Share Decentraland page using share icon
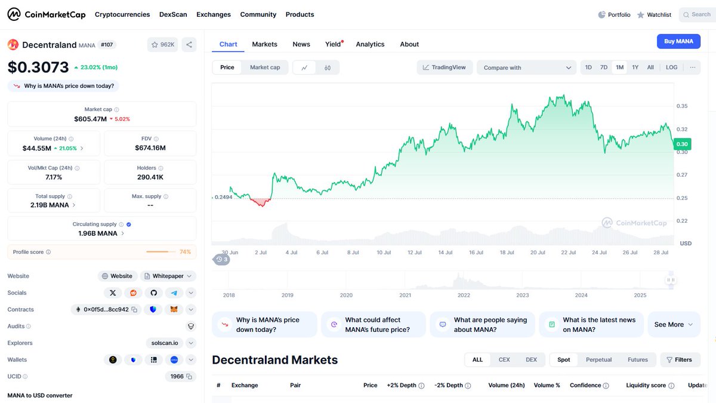Viewport: 716px width, 403px height. tap(189, 45)
